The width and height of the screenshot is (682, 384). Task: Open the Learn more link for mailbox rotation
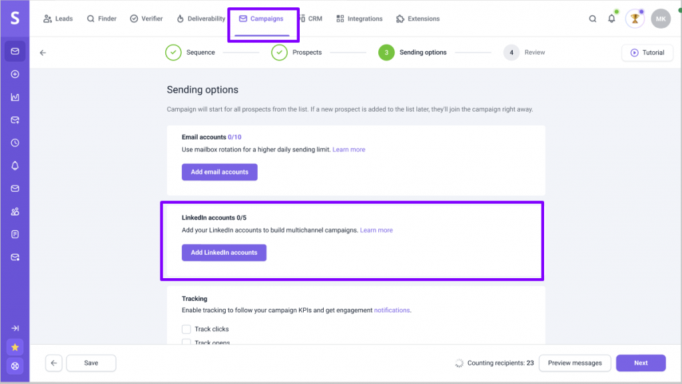349,150
